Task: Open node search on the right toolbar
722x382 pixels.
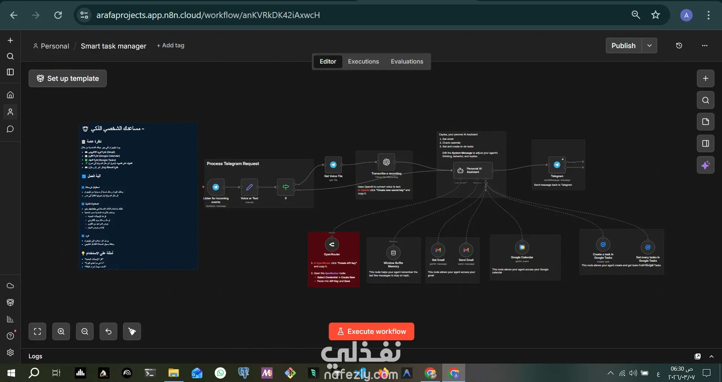Action: pos(705,100)
